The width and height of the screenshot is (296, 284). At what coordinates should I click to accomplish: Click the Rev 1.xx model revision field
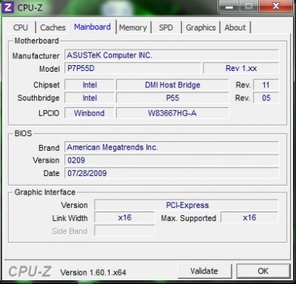[241, 68]
